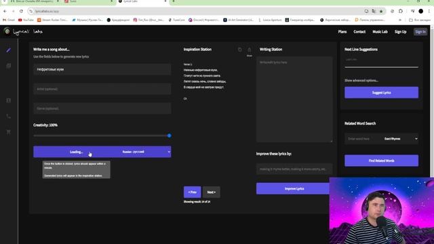
Task: Open the Contact menu item
Action: pyautogui.click(x=359, y=32)
